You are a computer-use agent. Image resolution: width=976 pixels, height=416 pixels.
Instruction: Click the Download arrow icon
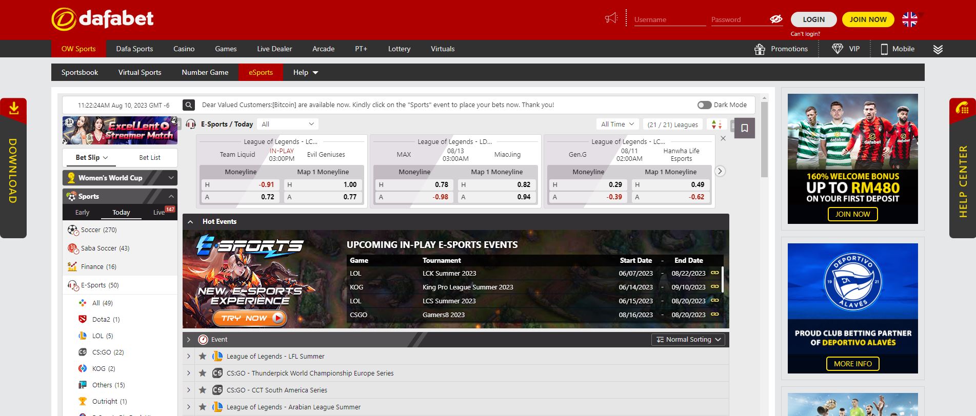click(14, 108)
